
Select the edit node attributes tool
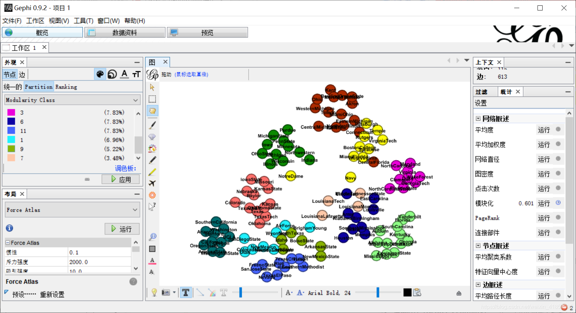click(x=152, y=207)
